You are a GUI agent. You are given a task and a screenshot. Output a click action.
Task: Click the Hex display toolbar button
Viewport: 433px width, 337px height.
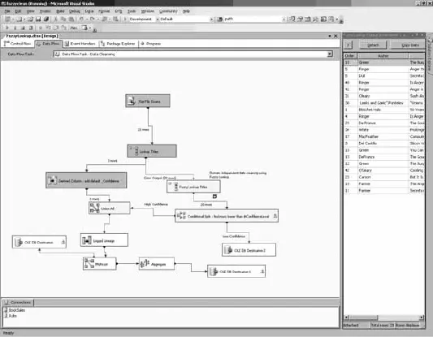click(74, 28)
